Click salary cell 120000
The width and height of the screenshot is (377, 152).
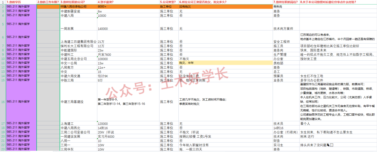[128, 124]
